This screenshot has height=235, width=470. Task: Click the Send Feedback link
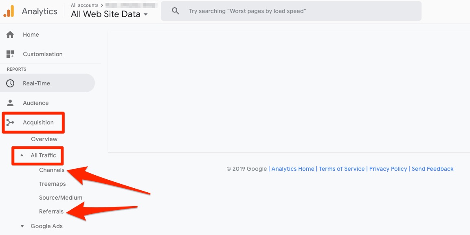point(433,169)
